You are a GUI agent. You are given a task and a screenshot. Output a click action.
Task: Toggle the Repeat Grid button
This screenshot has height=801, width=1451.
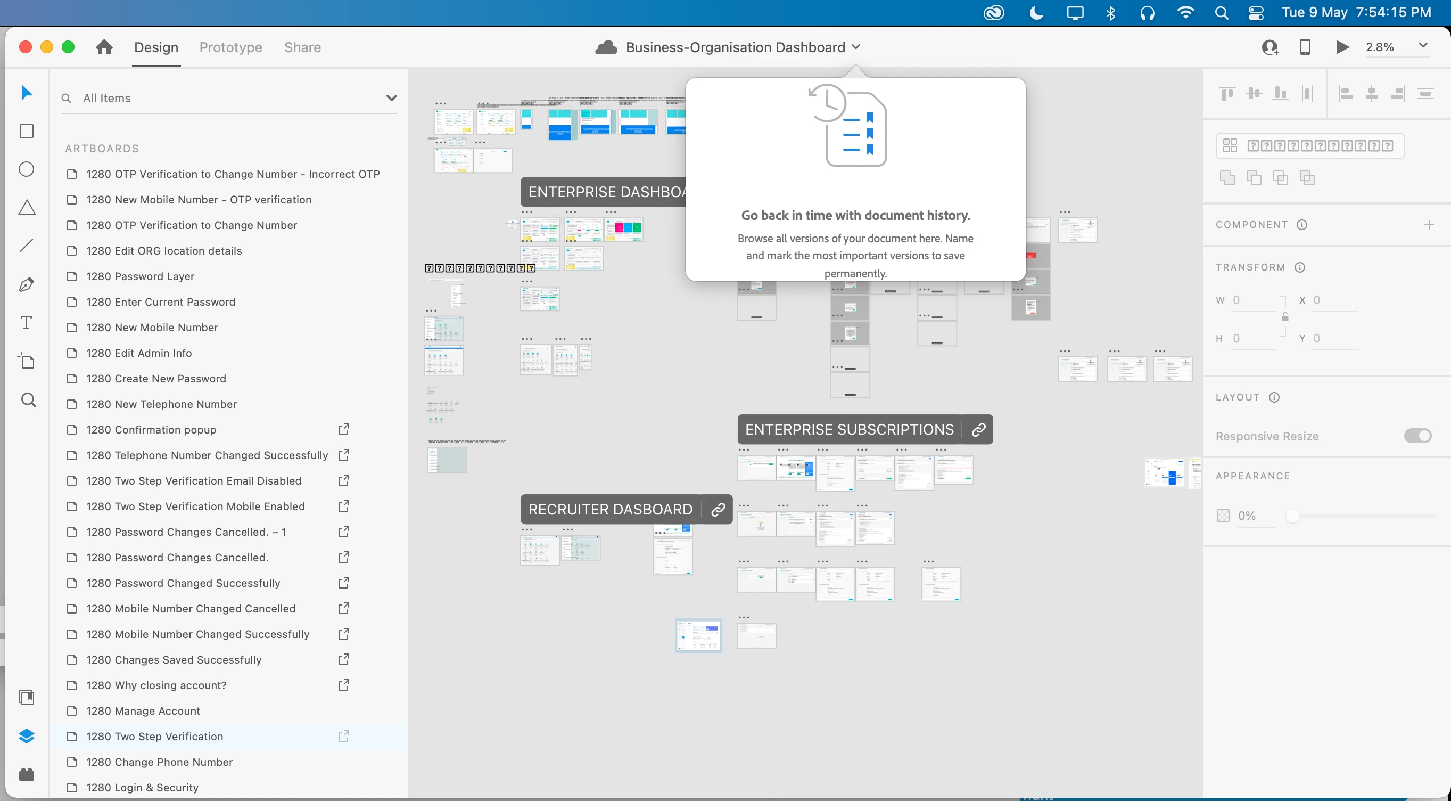pyautogui.click(x=1309, y=146)
